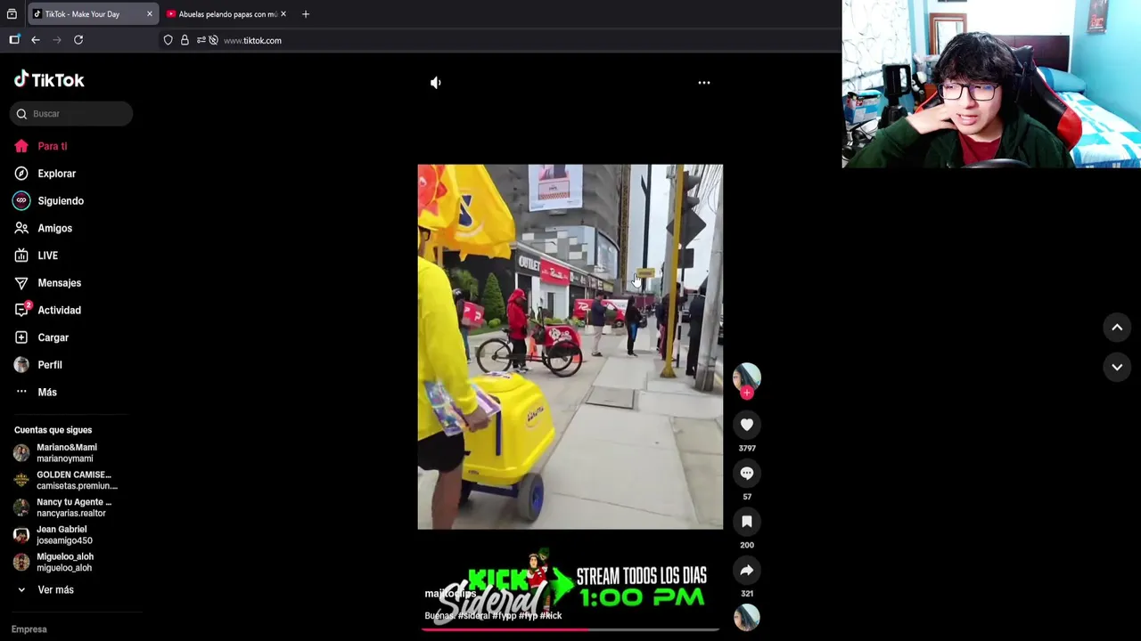Open a new browser tab
This screenshot has width=1141, height=641.
(x=306, y=14)
